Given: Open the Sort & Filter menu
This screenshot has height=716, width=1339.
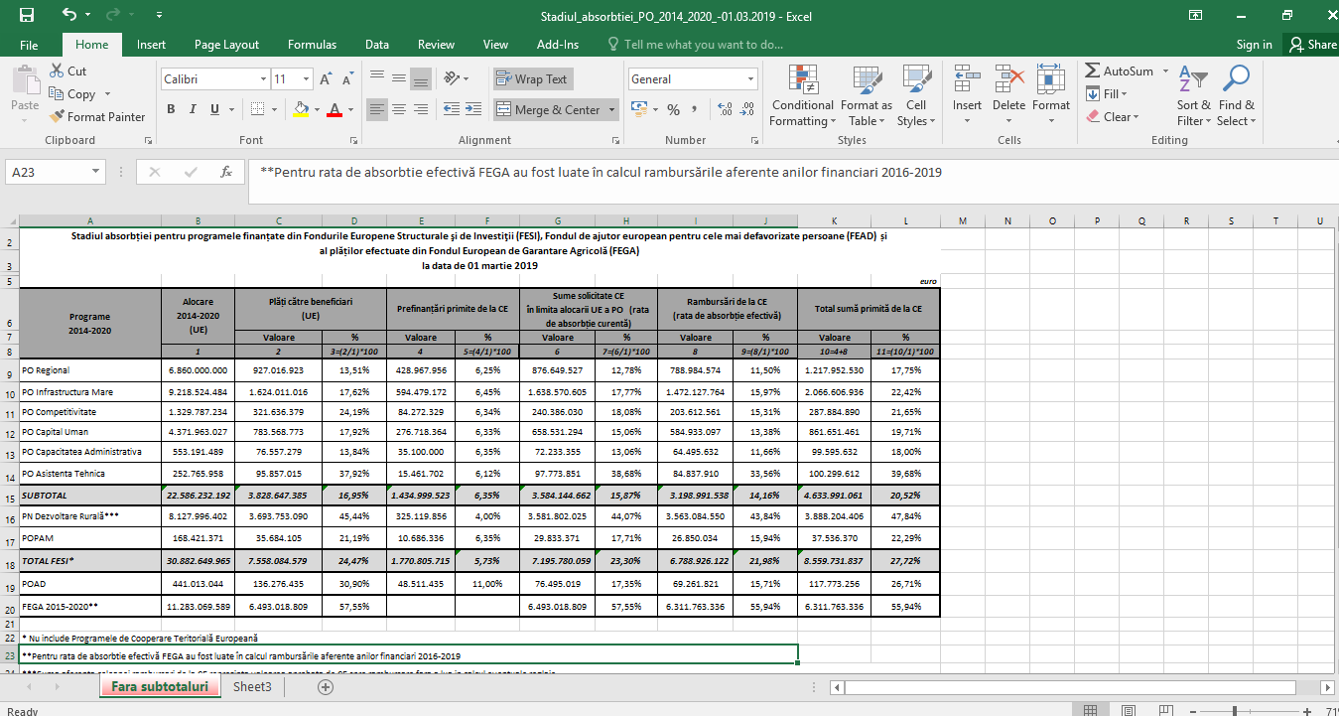Looking at the screenshot, I should (x=1194, y=95).
